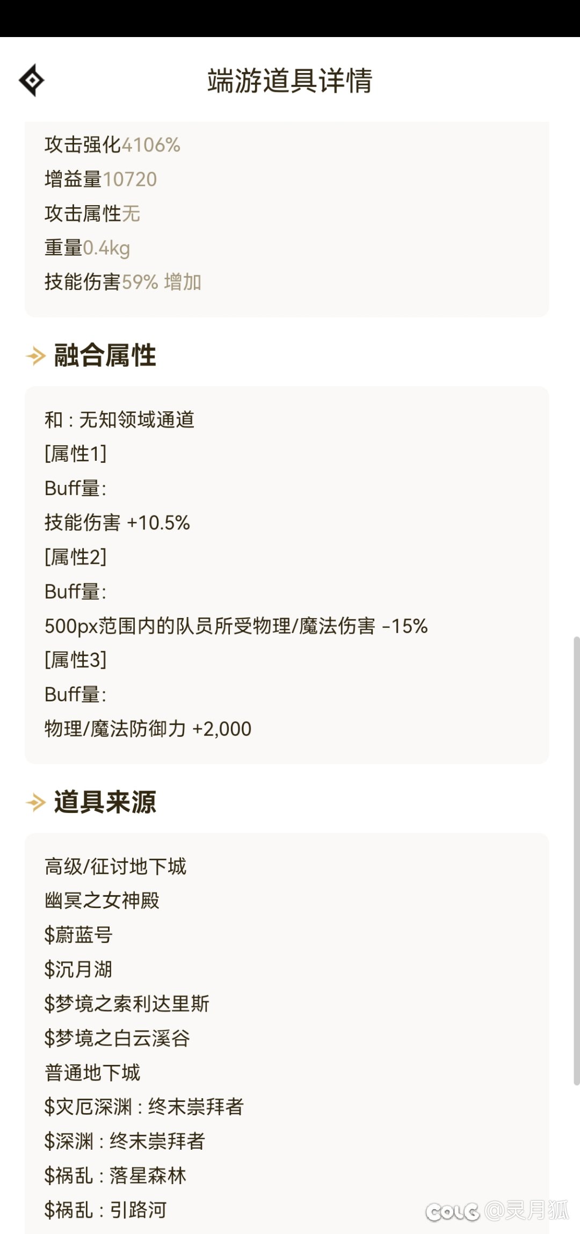Open the $沉月湖 source entry

pos(78,969)
